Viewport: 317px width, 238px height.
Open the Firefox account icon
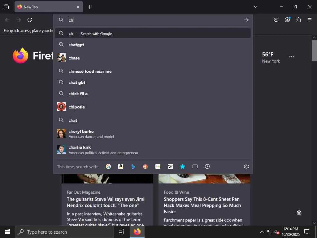click(x=287, y=20)
